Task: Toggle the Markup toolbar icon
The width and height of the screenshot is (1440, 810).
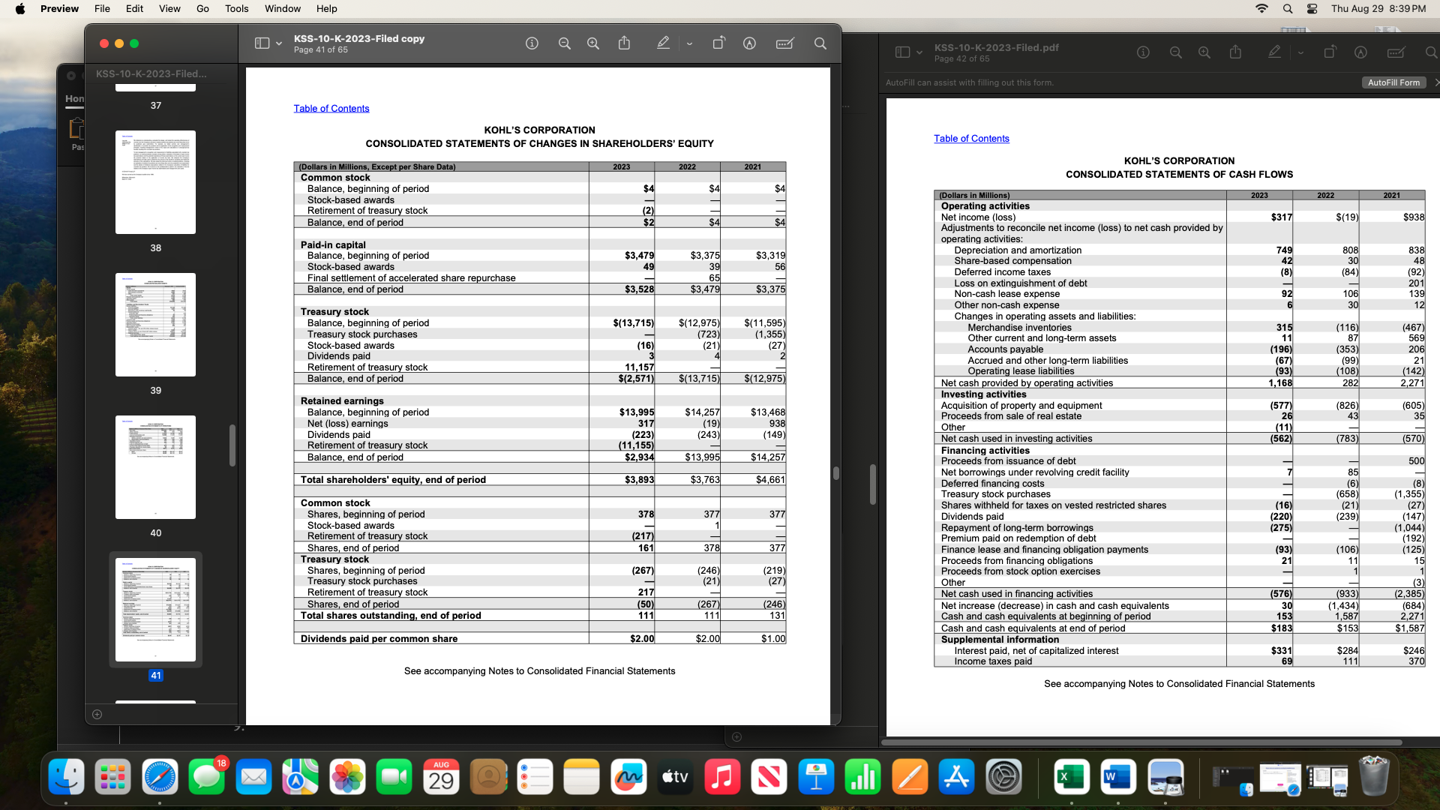Action: tap(749, 43)
